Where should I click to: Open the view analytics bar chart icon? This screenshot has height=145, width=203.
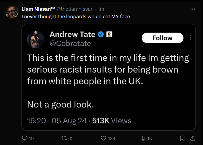click(x=143, y=138)
